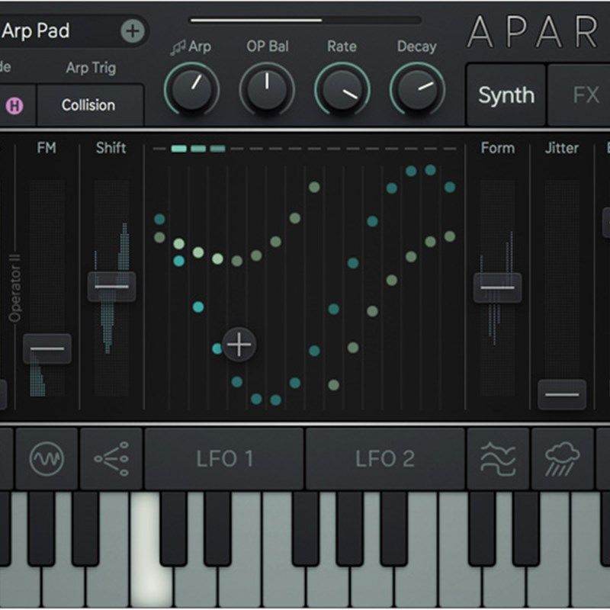Open the oscillator waveform icon tab
The image size is (610, 610).
click(47, 459)
